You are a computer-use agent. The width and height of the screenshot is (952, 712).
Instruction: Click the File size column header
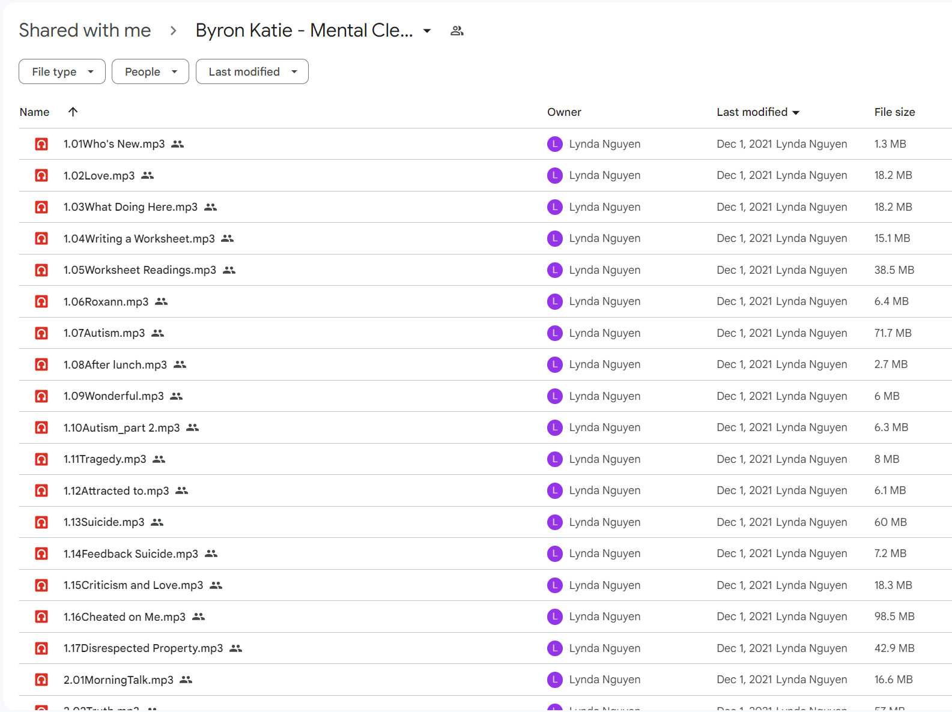894,112
